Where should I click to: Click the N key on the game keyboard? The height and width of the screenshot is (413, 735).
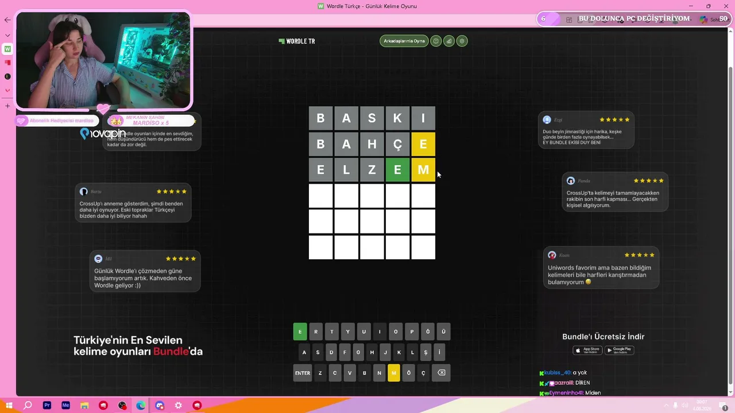(379, 373)
